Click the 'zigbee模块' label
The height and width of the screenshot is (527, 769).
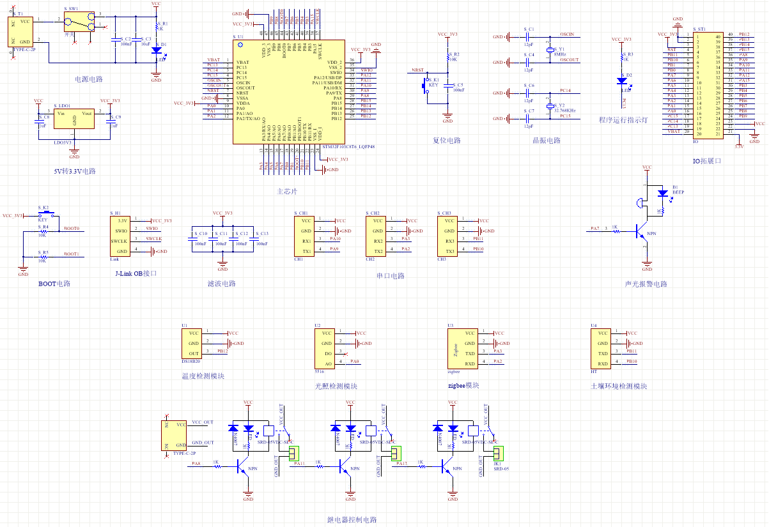coord(463,386)
